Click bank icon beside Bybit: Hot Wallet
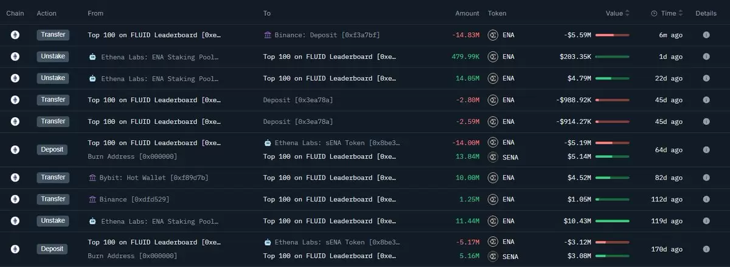This screenshot has width=730, height=267. click(x=92, y=178)
